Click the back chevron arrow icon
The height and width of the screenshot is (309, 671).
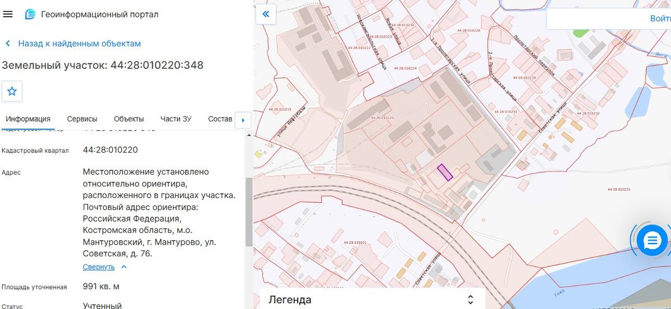[x=8, y=43]
